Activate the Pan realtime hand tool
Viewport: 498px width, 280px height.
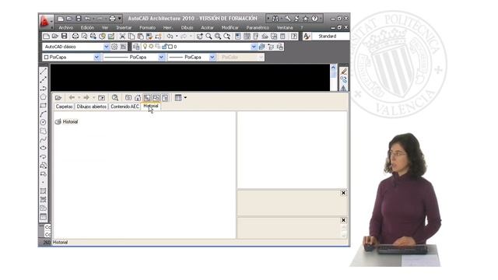tap(199, 37)
